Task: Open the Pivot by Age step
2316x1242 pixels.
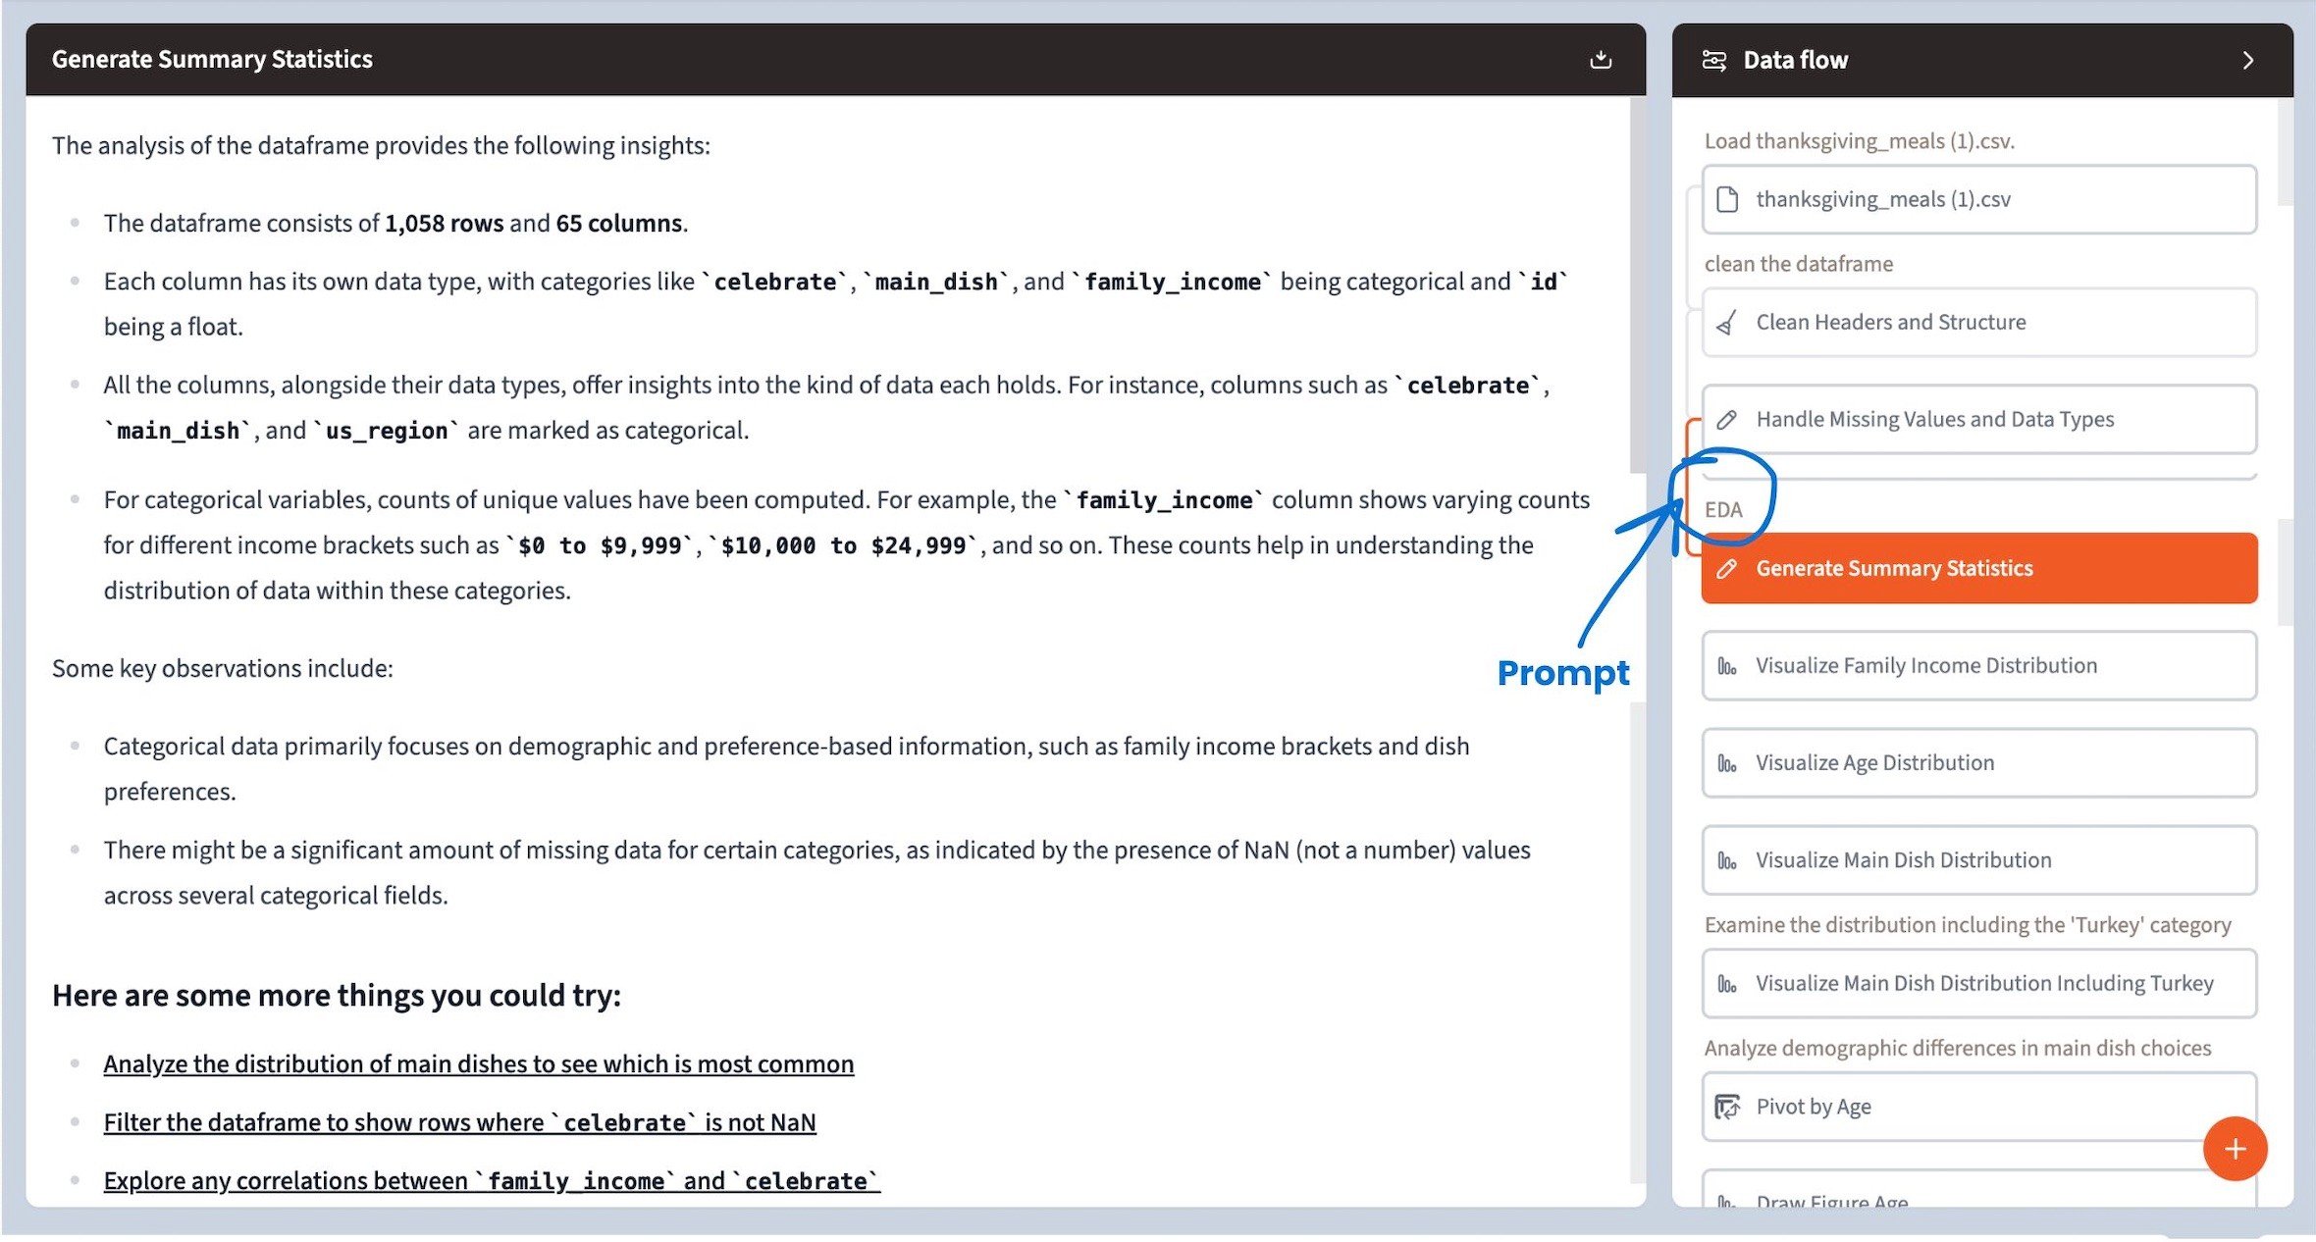Action: tap(1979, 1108)
